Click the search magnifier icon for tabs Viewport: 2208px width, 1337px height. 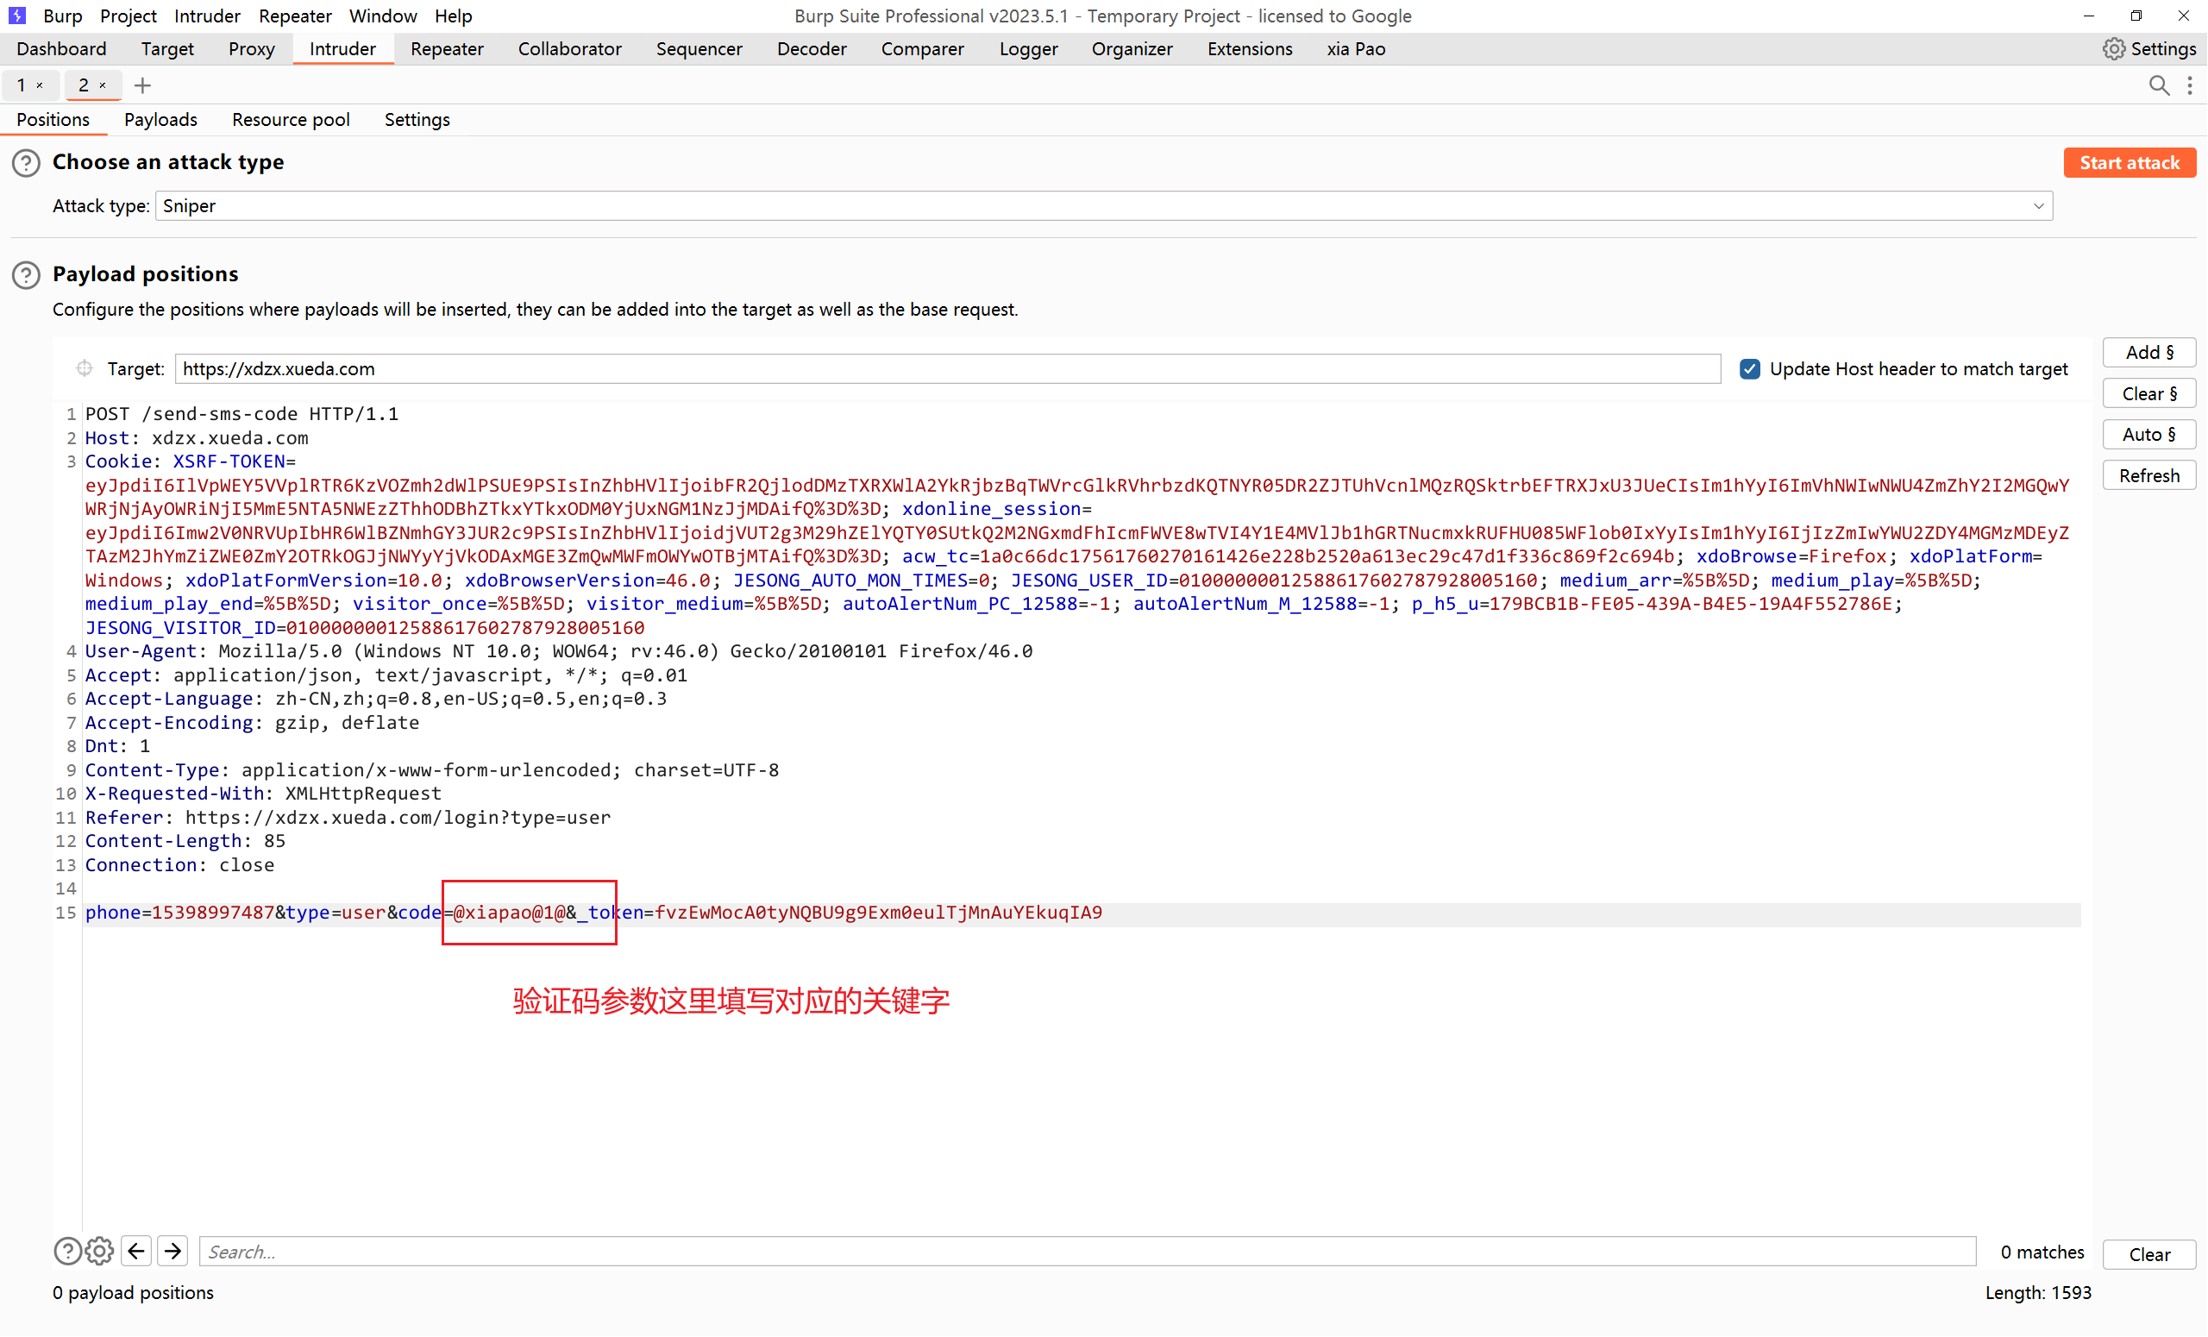point(2159,85)
